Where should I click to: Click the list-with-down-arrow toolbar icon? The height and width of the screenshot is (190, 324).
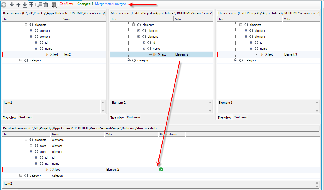39,5
